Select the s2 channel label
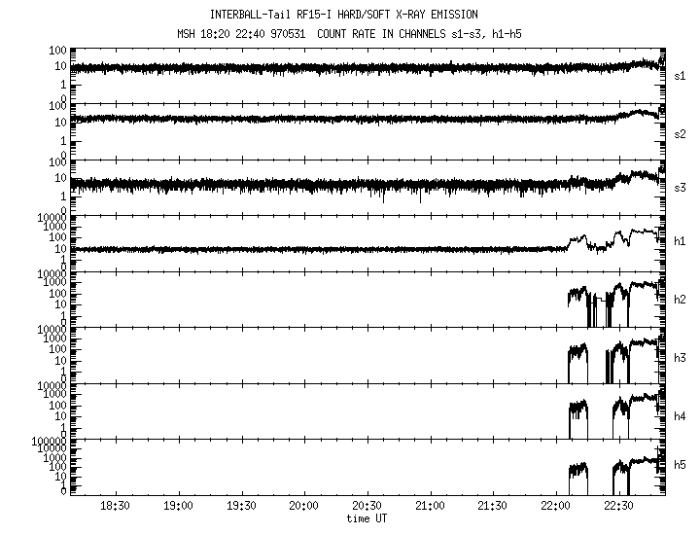 pyautogui.click(x=680, y=132)
